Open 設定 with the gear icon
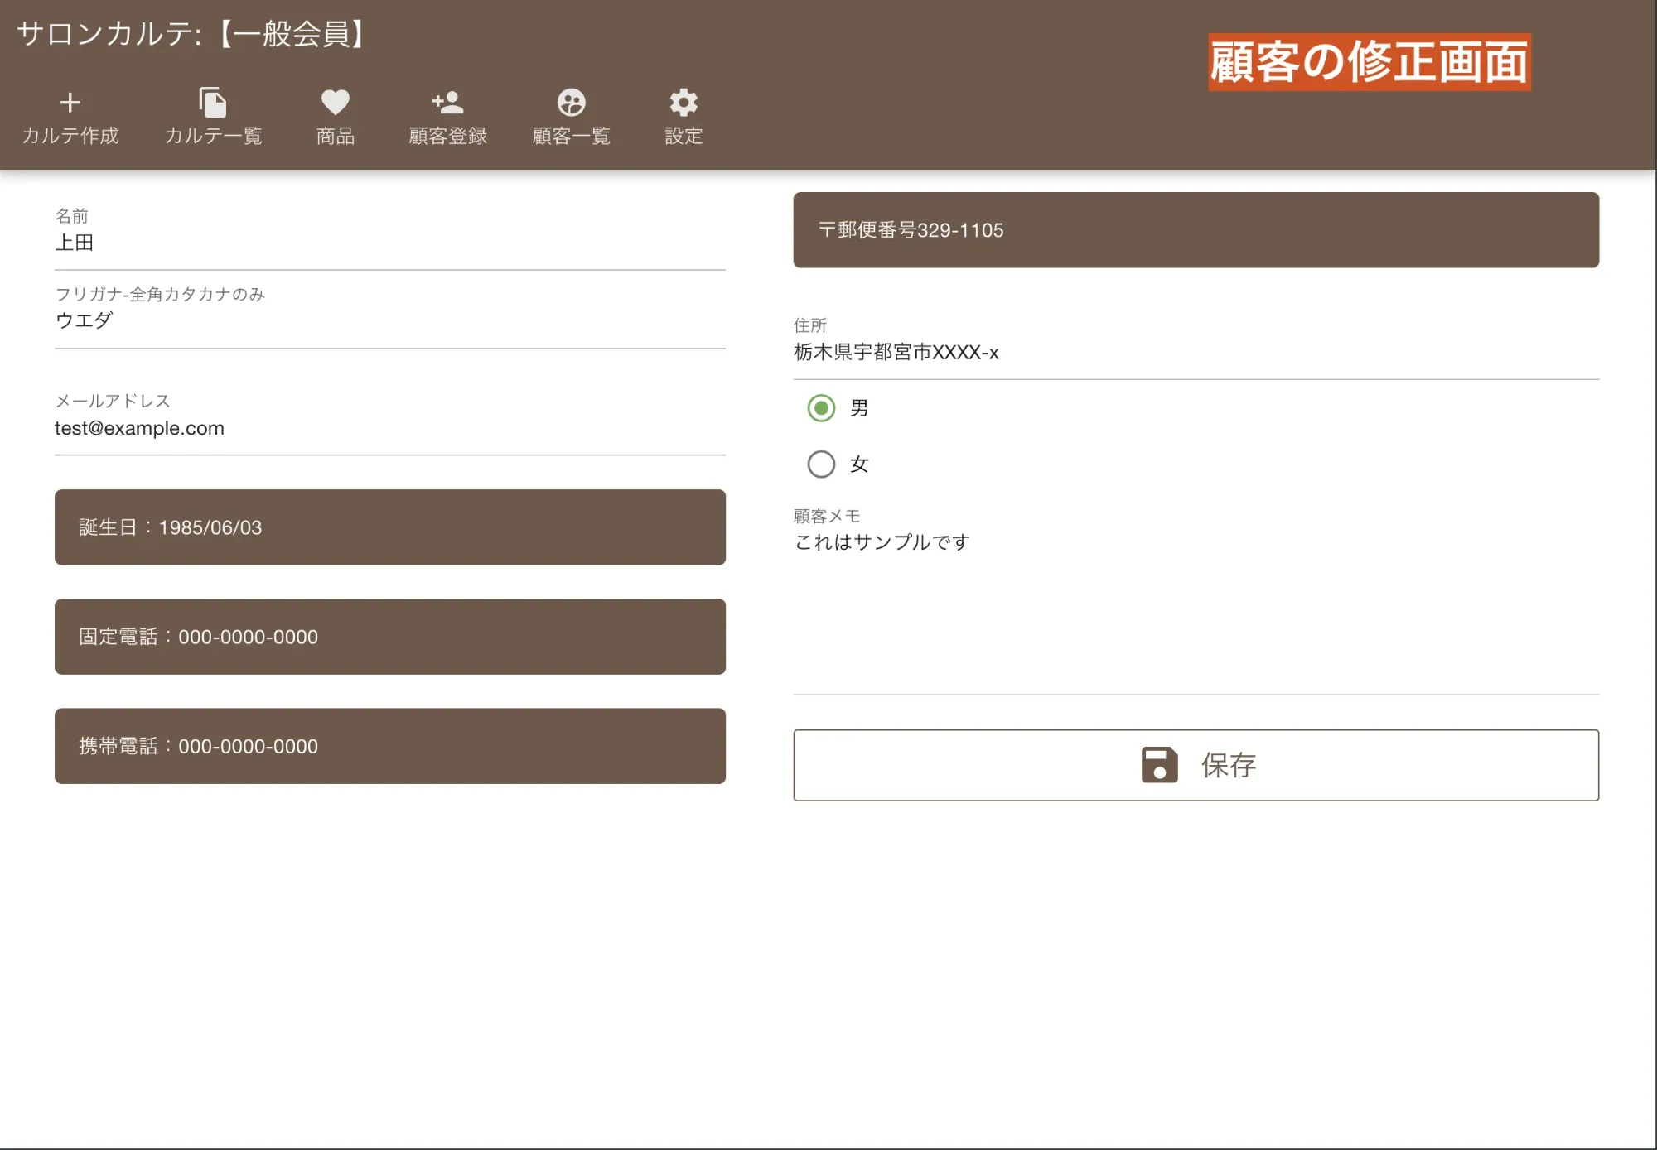The height and width of the screenshot is (1150, 1657). [682, 103]
